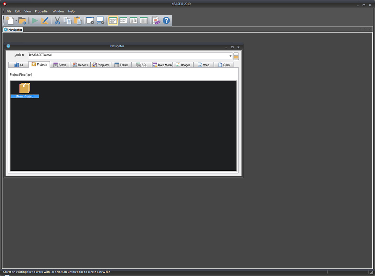Click the Paste clipboard icon
375x276 pixels.
[x=78, y=21]
